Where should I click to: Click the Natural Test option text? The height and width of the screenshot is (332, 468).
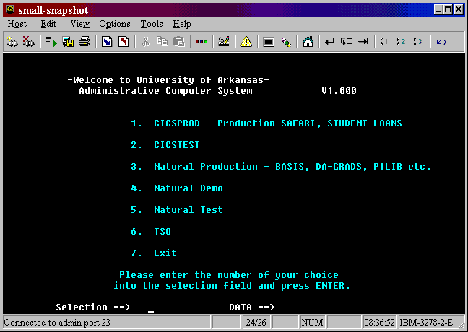[x=188, y=210]
